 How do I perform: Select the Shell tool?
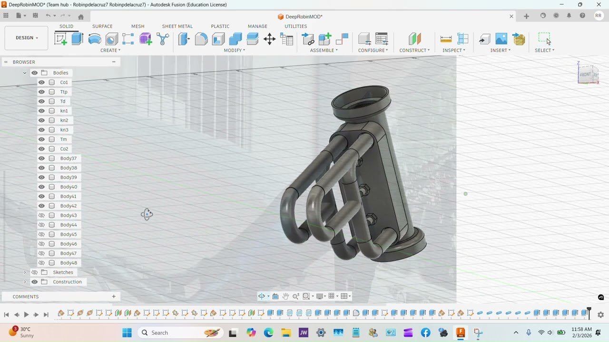[218, 39]
